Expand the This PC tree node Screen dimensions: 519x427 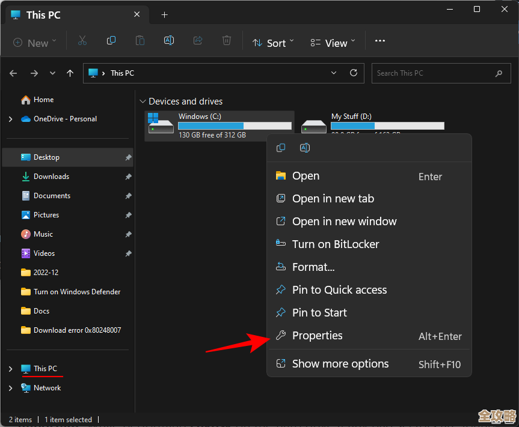pyautogui.click(x=10, y=369)
